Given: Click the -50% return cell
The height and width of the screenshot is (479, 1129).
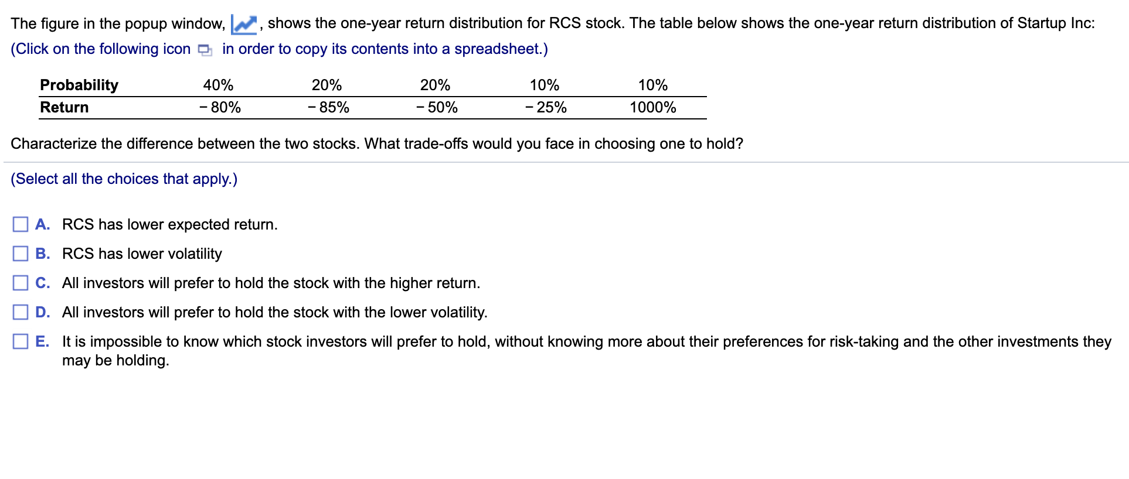Looking at the screenshot, I should [437, 107].
